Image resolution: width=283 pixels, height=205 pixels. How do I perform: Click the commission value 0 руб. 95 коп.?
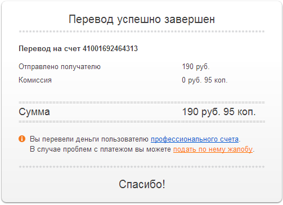click(x=205, y=80)
